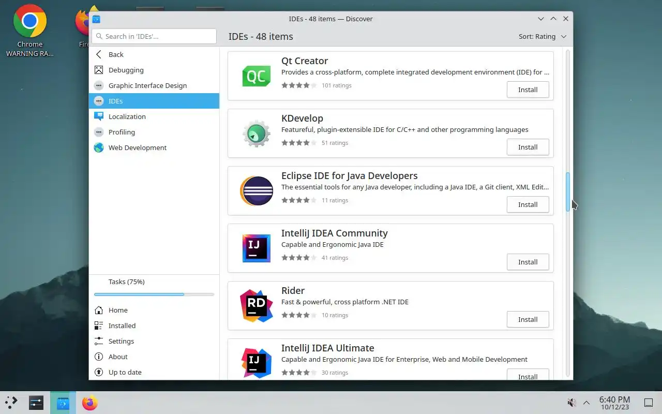662x414 pixels.
Task: Click the Eclipse IDE logo icon
Action: [257, 191]
